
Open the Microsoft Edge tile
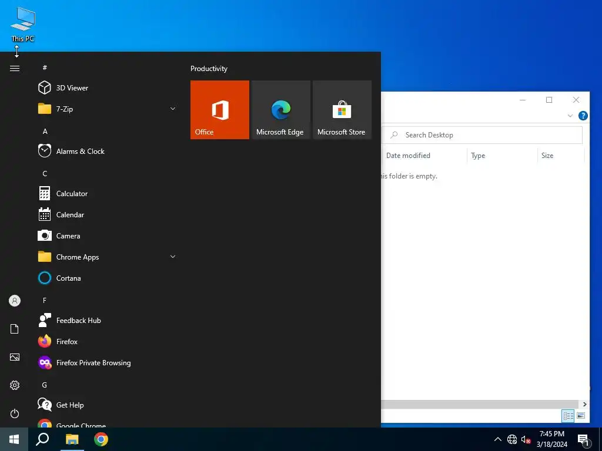[x=280, y=110]
